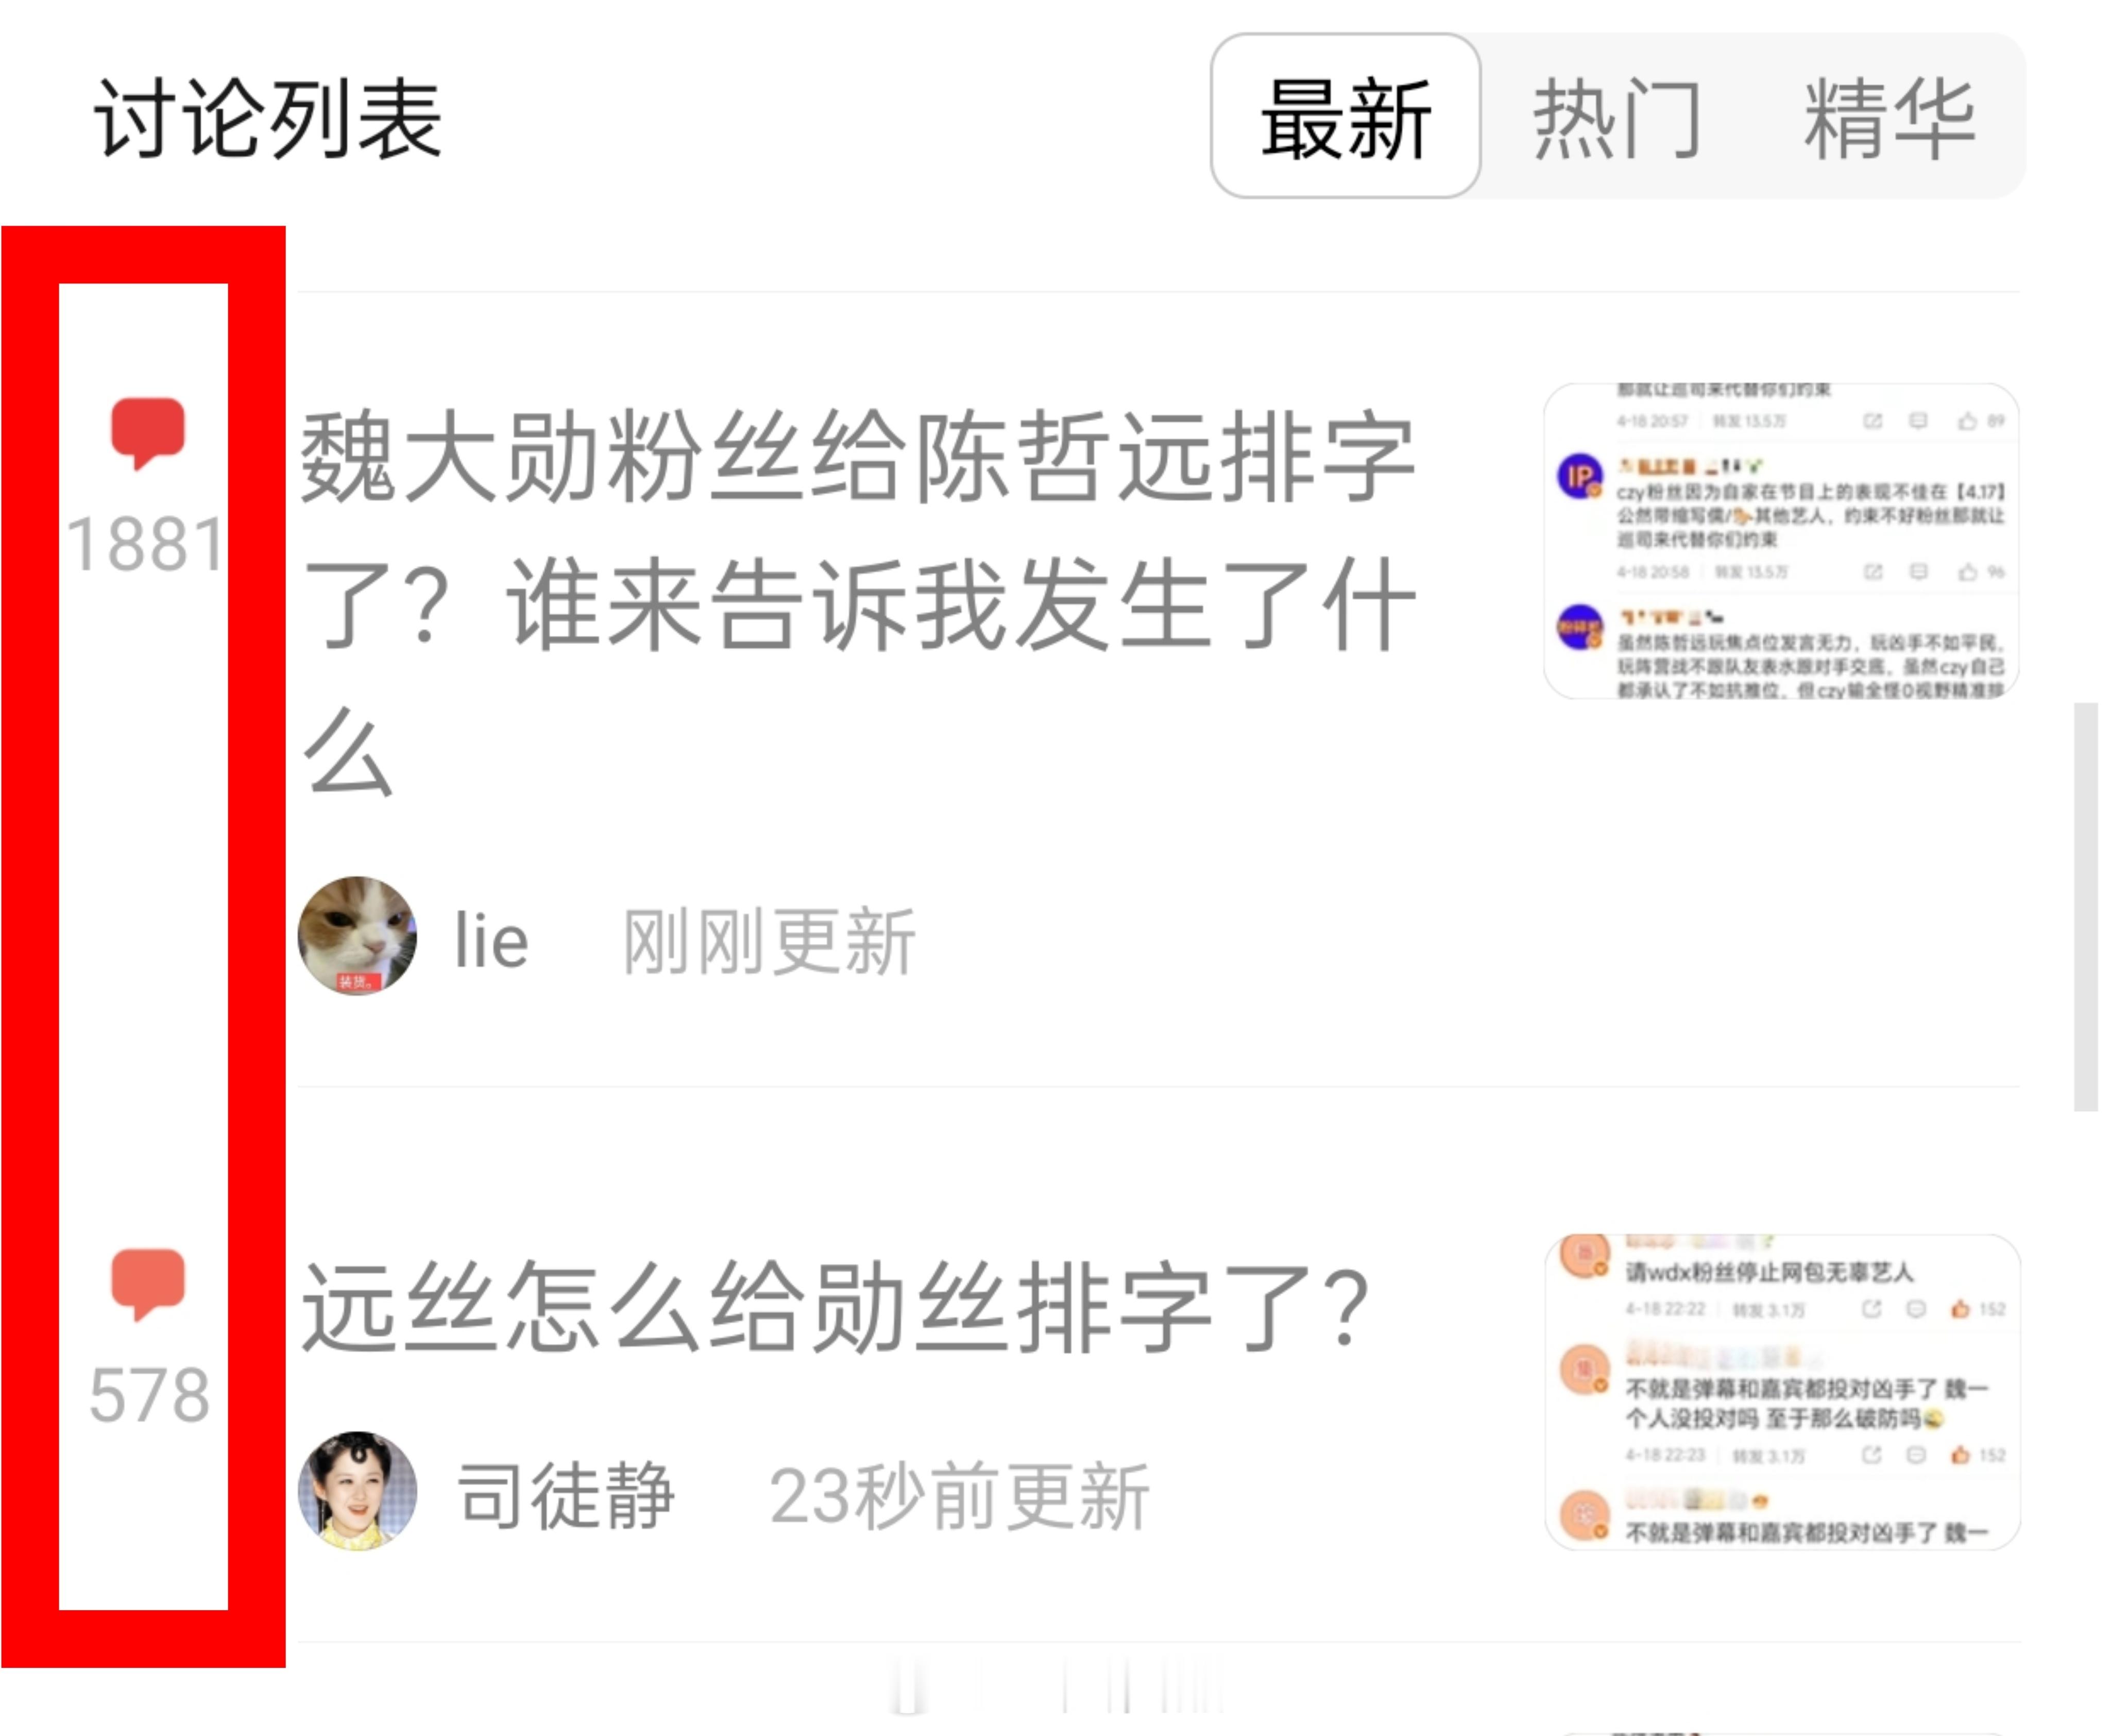
Task: Click the username 司徒静
Action: click(566, 1495)
